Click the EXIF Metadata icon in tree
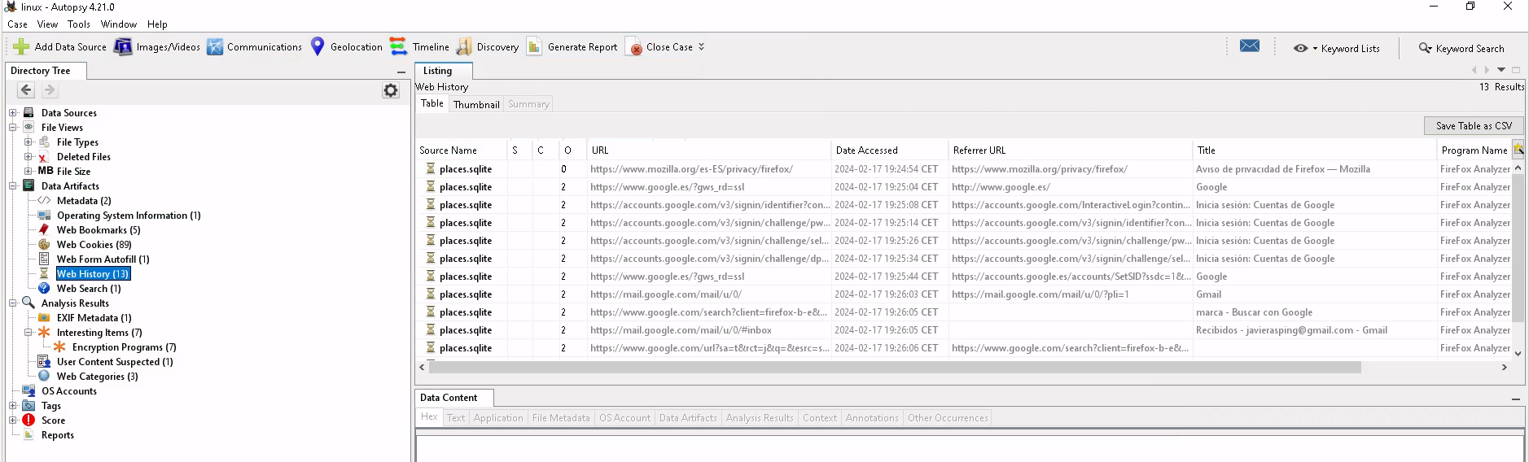The width and height of the screenshot is (1529, 462). coord(44,318)
